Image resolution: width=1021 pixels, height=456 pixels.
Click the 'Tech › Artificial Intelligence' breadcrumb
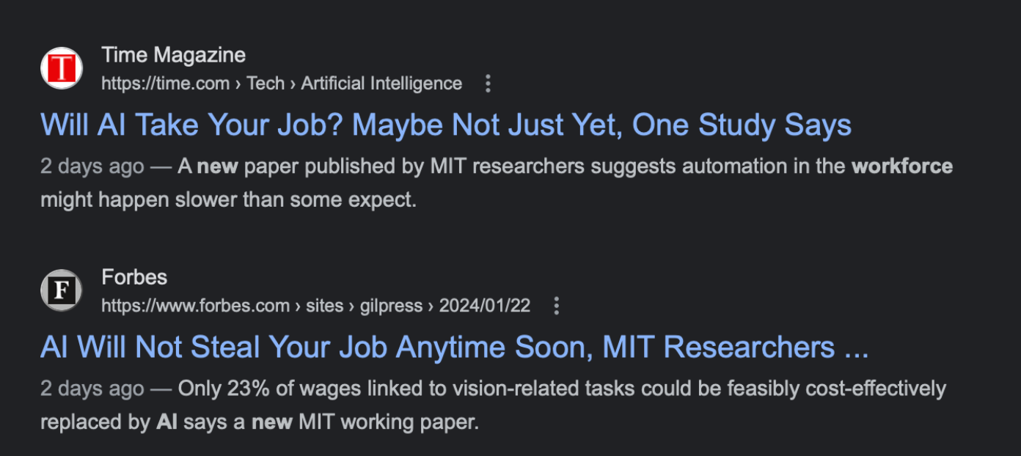[x=354, y=84]
